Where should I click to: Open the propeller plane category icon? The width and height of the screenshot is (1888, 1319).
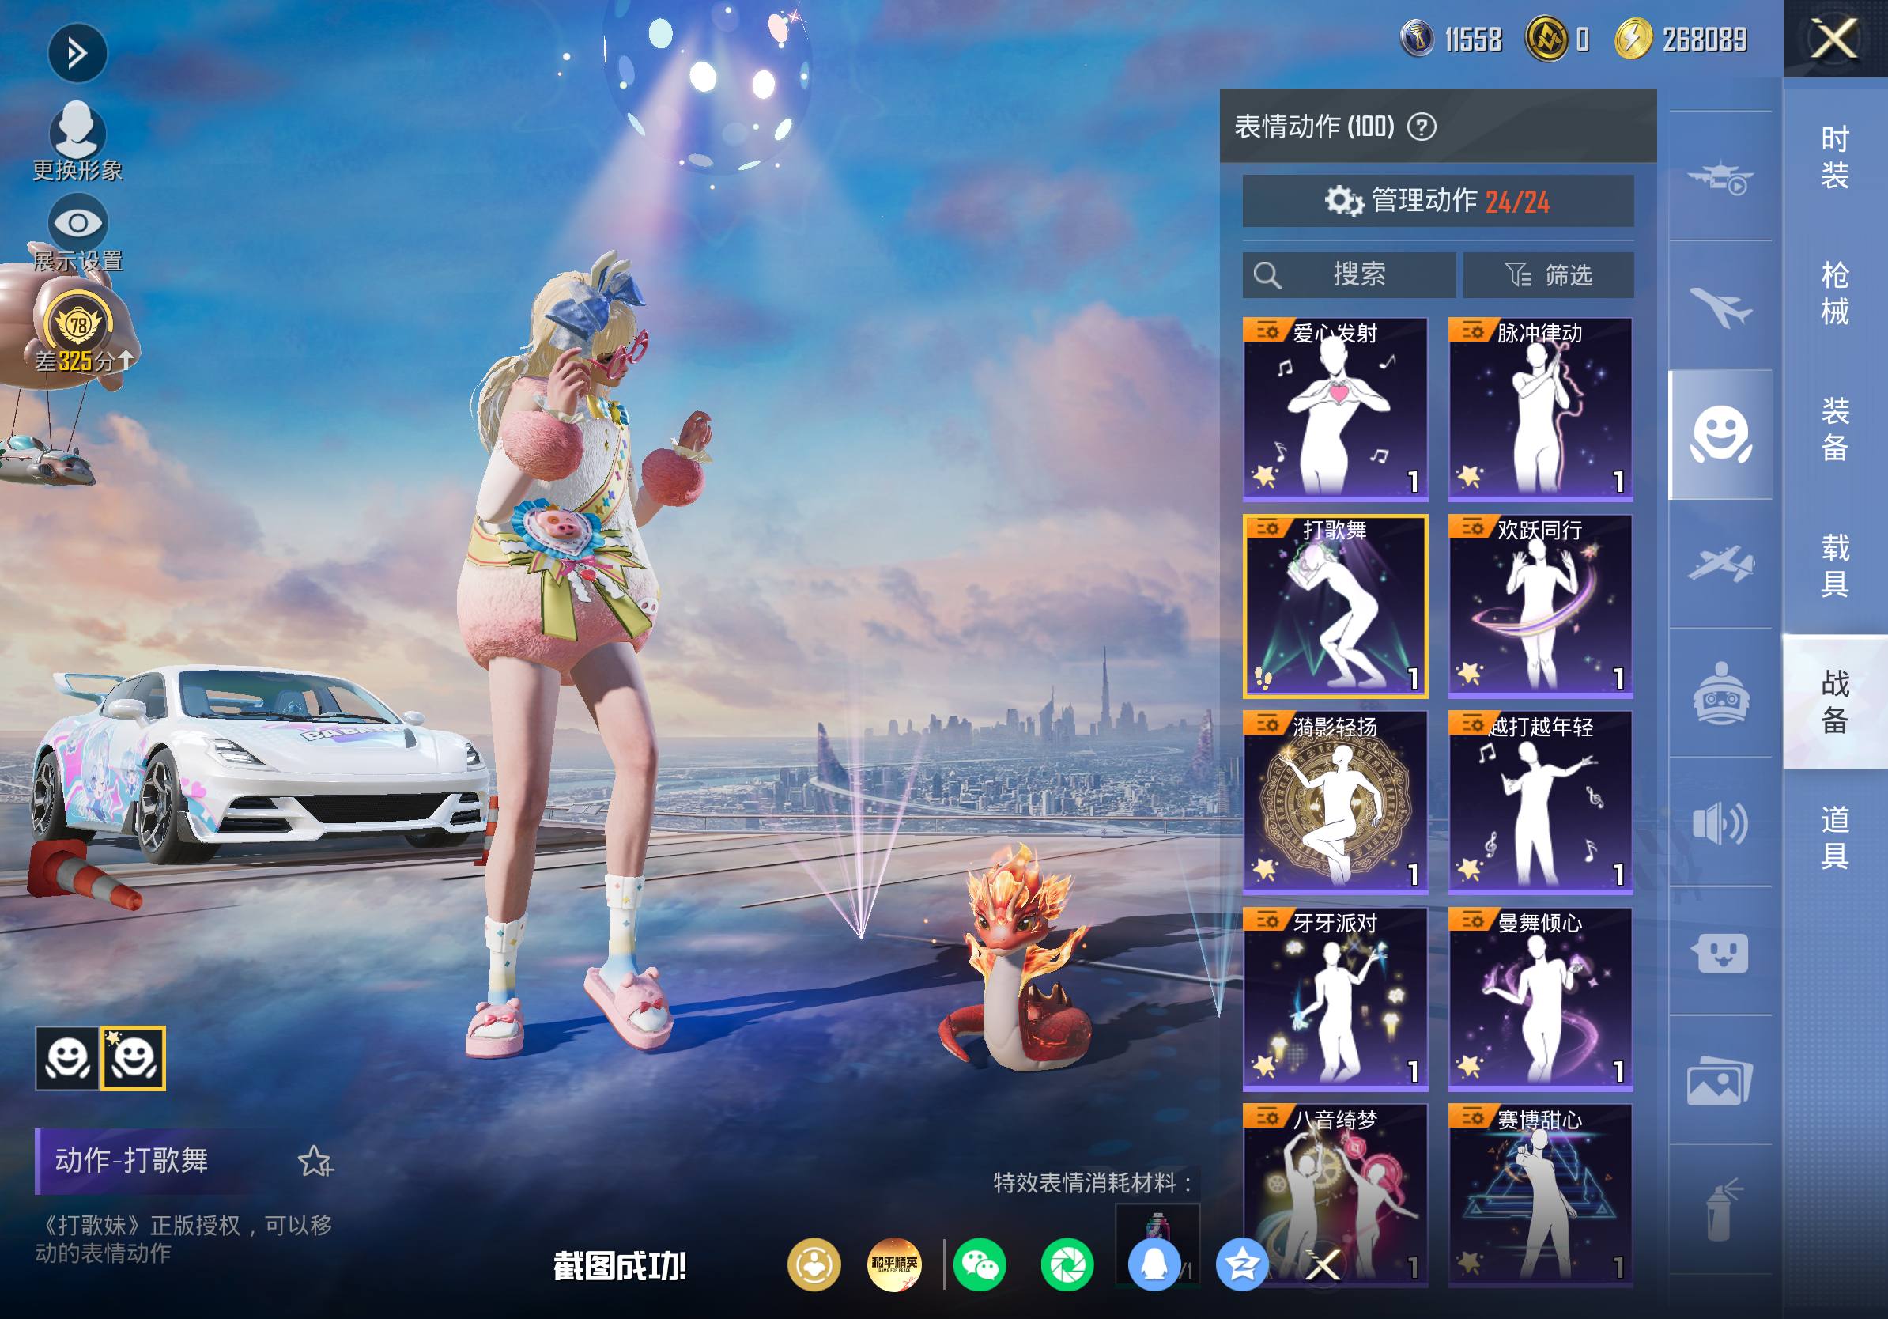(x=1720, y=564)
